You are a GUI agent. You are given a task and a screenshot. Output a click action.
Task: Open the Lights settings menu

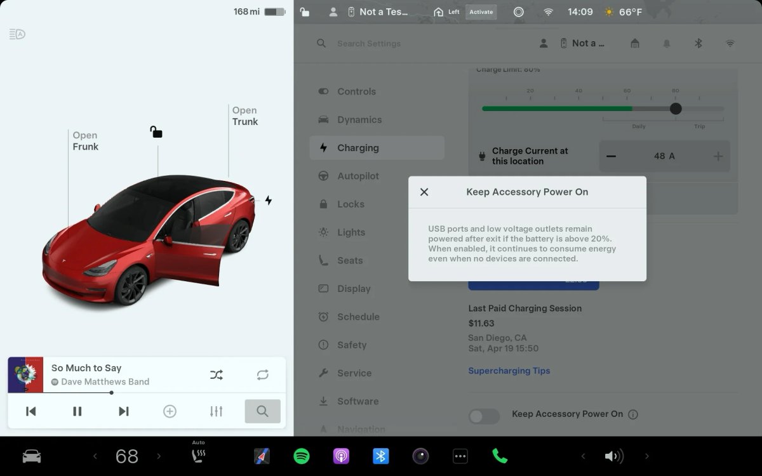377,232
